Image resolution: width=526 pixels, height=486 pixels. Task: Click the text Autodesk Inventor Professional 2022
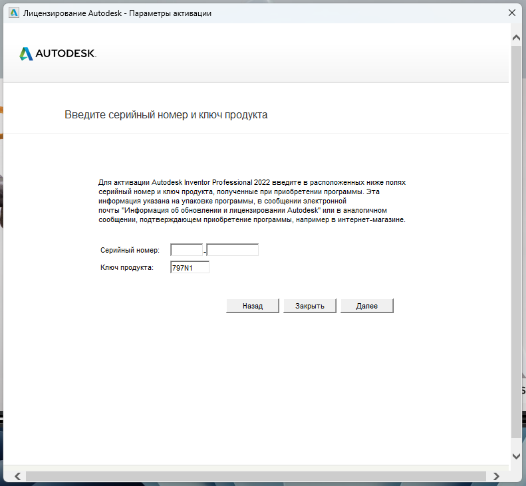[x=211, y=182]
